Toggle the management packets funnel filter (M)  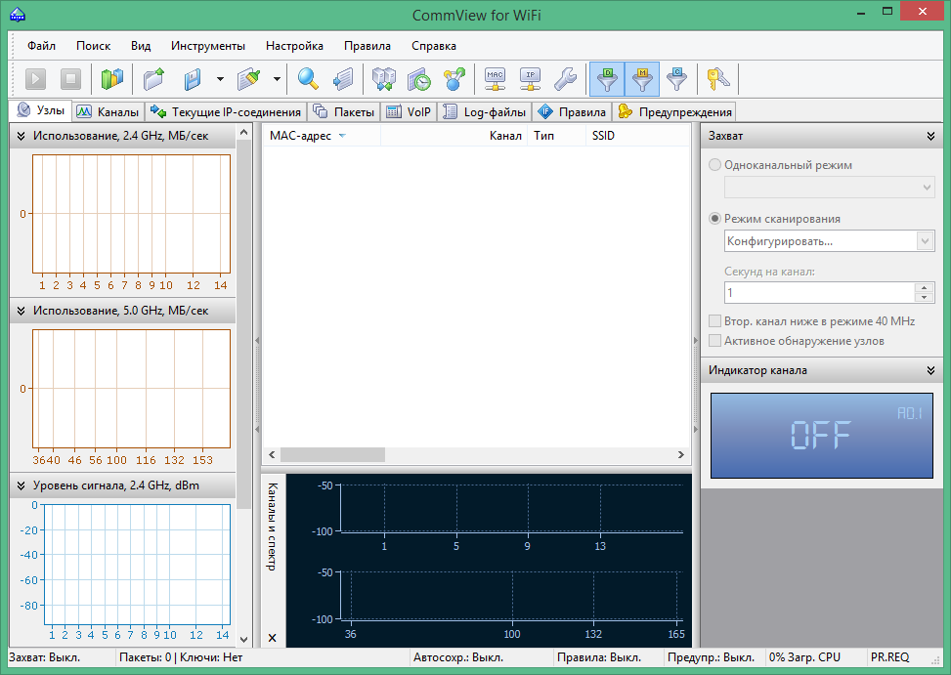point(642,79)
